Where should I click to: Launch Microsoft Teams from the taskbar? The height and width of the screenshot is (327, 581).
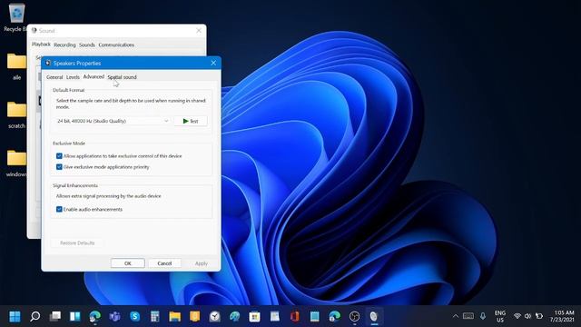[114, 316]
